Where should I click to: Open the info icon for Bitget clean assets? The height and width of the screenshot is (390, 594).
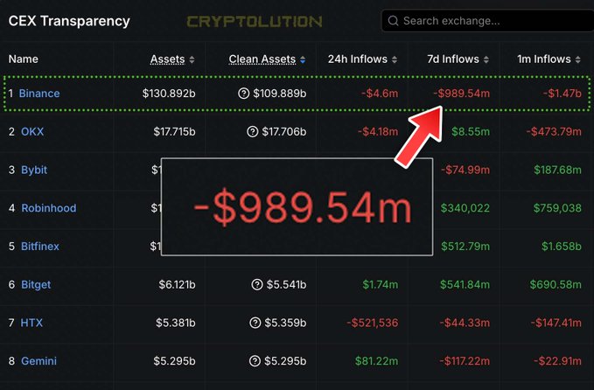pyautogui.click(x=257, y=284)
